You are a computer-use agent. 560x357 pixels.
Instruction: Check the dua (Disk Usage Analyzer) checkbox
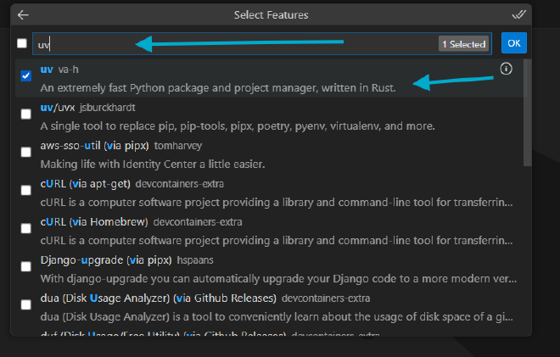[26, 305]
